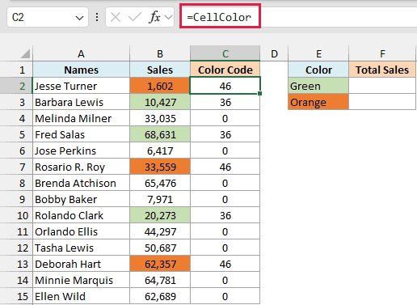Open the formula bar options dots
Image resolution: width=417 pixels, height=305 pixels.
97,17
